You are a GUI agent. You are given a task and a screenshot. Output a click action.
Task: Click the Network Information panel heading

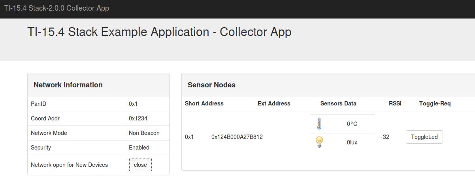point(68,85)
